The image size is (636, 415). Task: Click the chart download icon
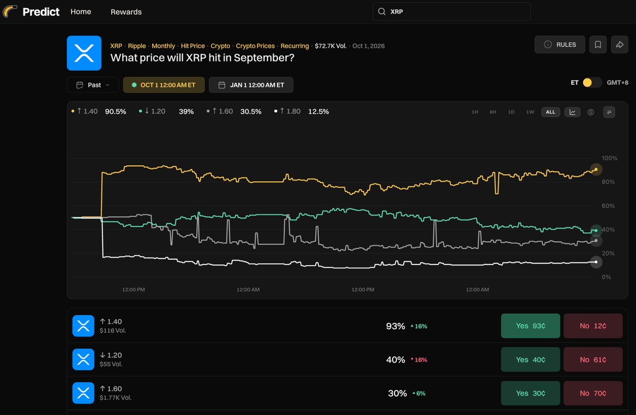click(x=609, y=112)
